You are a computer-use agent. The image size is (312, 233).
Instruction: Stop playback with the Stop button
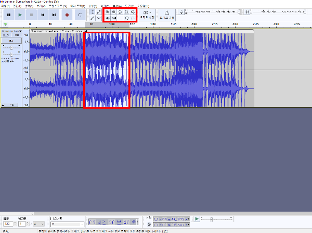tap(31, 15)
